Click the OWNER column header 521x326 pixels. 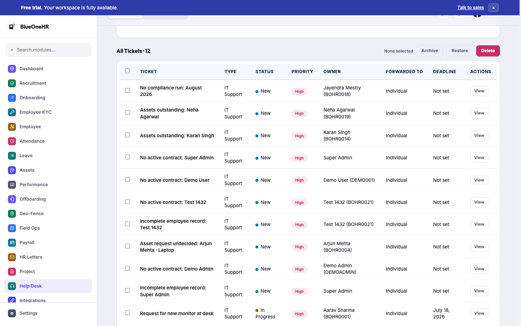(x=332, y=72)
